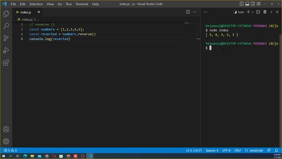The image size is (282, 159).
Task: Open Microsoft Edge from the taskbar
Action: (x=25, y=156)
